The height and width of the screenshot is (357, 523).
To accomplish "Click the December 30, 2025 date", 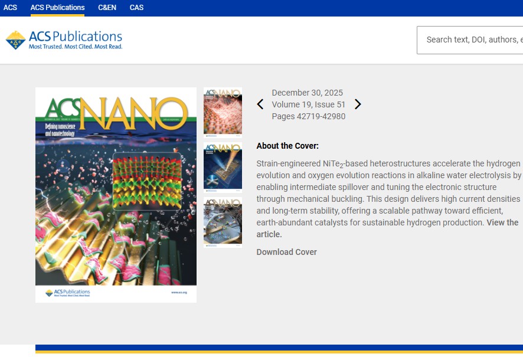I will 307,93.
